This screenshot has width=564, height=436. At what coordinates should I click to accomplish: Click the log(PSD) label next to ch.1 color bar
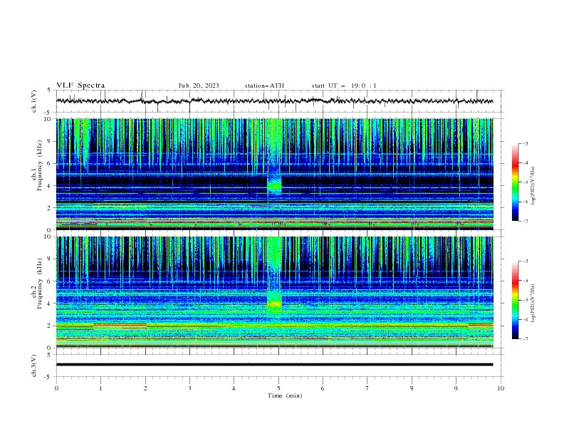(x=533, y=186)
